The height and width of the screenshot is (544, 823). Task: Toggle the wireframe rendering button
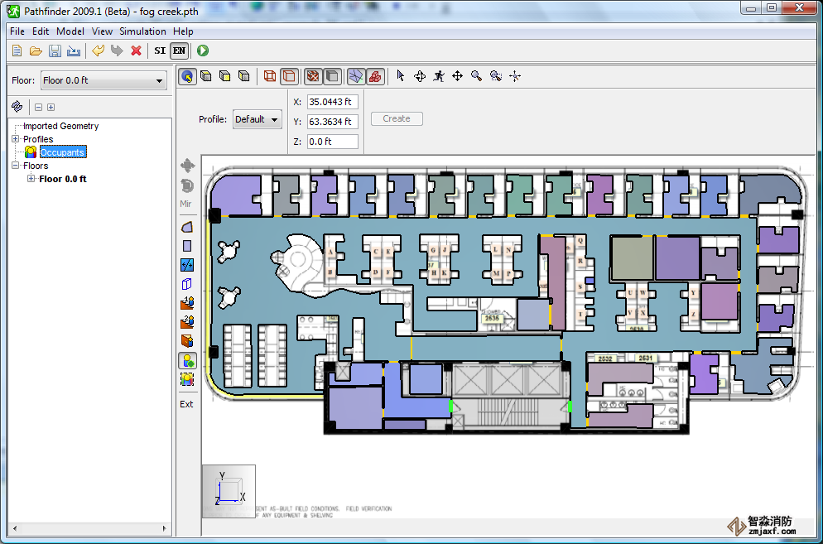tap(269, 76)
